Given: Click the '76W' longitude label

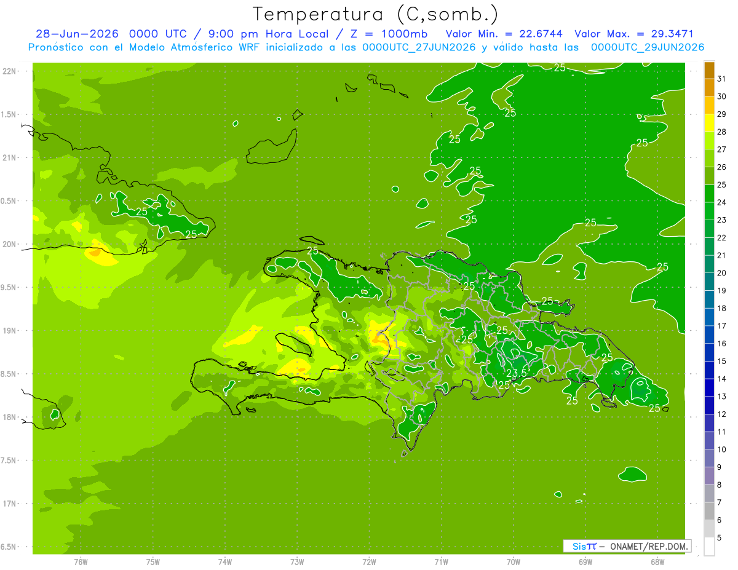Looking at the screenshot, I should (x=81, y=561).
